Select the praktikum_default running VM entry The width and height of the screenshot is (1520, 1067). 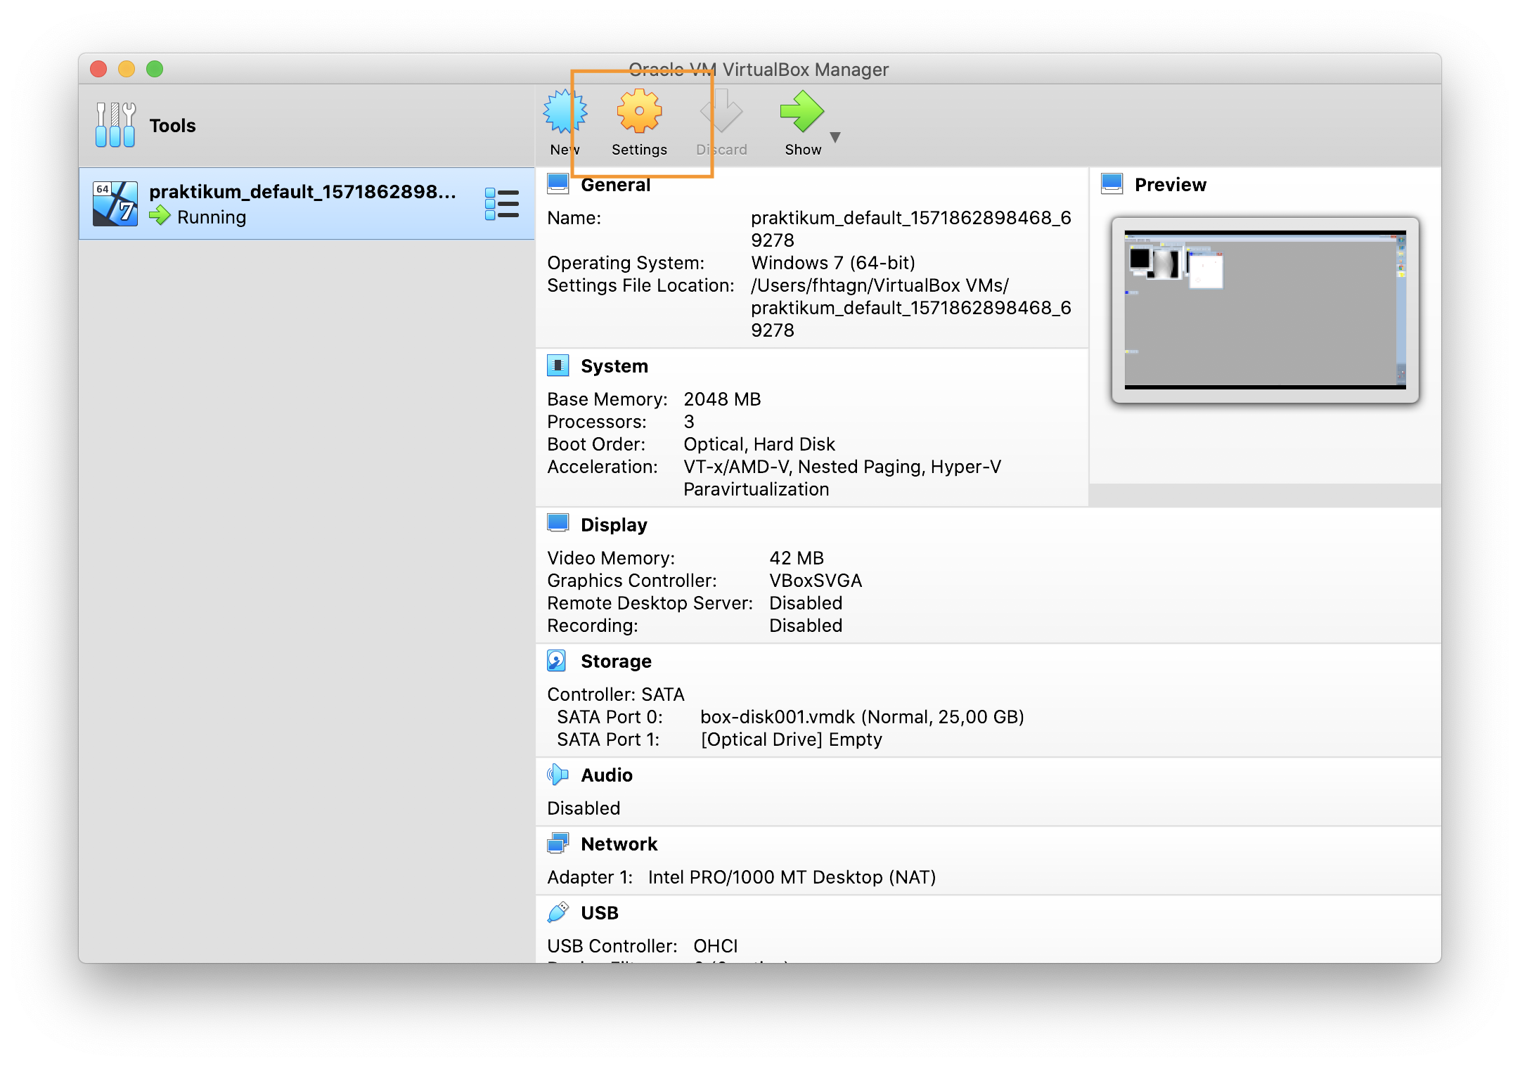pos(302,204)
